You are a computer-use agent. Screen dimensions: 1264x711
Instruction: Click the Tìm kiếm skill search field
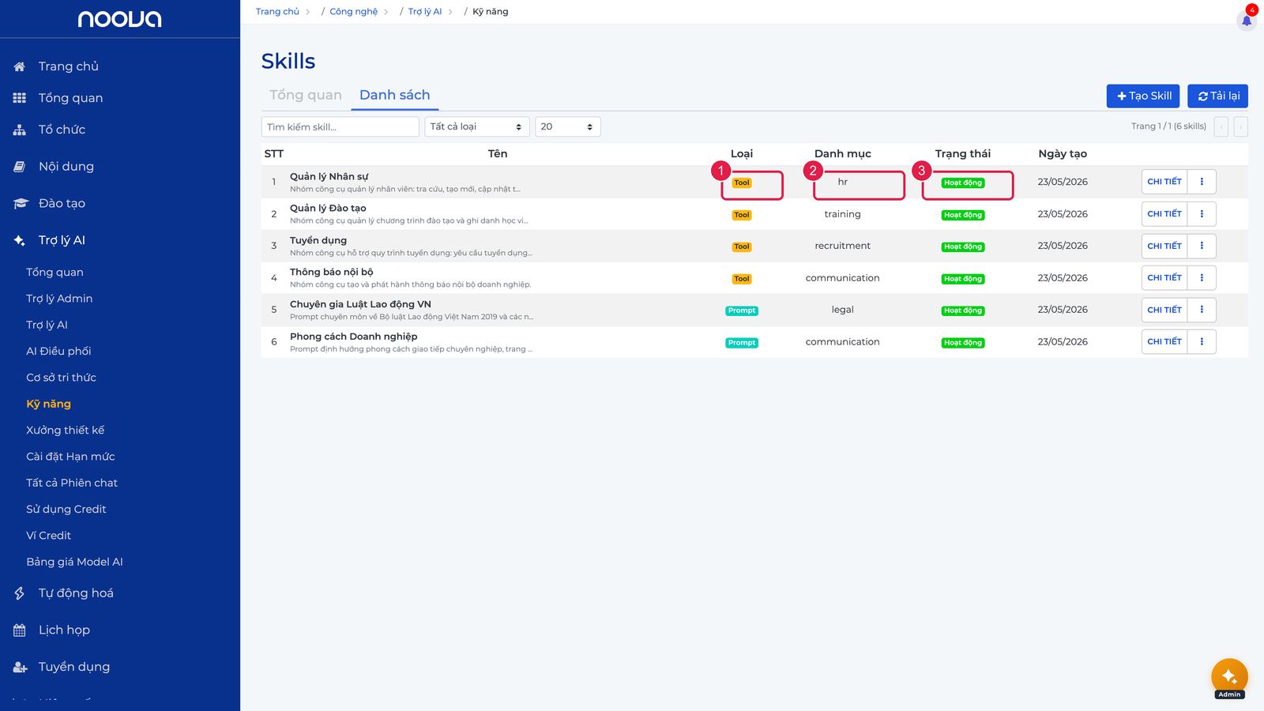(340, 126)
